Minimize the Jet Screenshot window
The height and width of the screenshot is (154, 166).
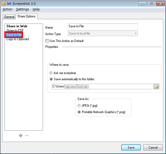click(143, 4)
